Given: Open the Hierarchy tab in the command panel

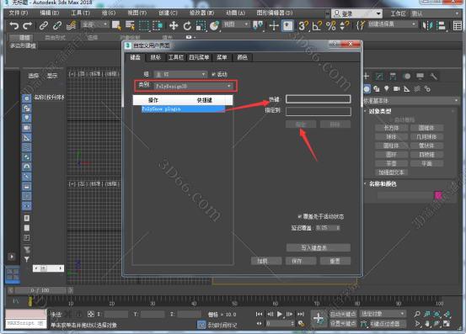Looking at the screenshot, I should (393, 77).
